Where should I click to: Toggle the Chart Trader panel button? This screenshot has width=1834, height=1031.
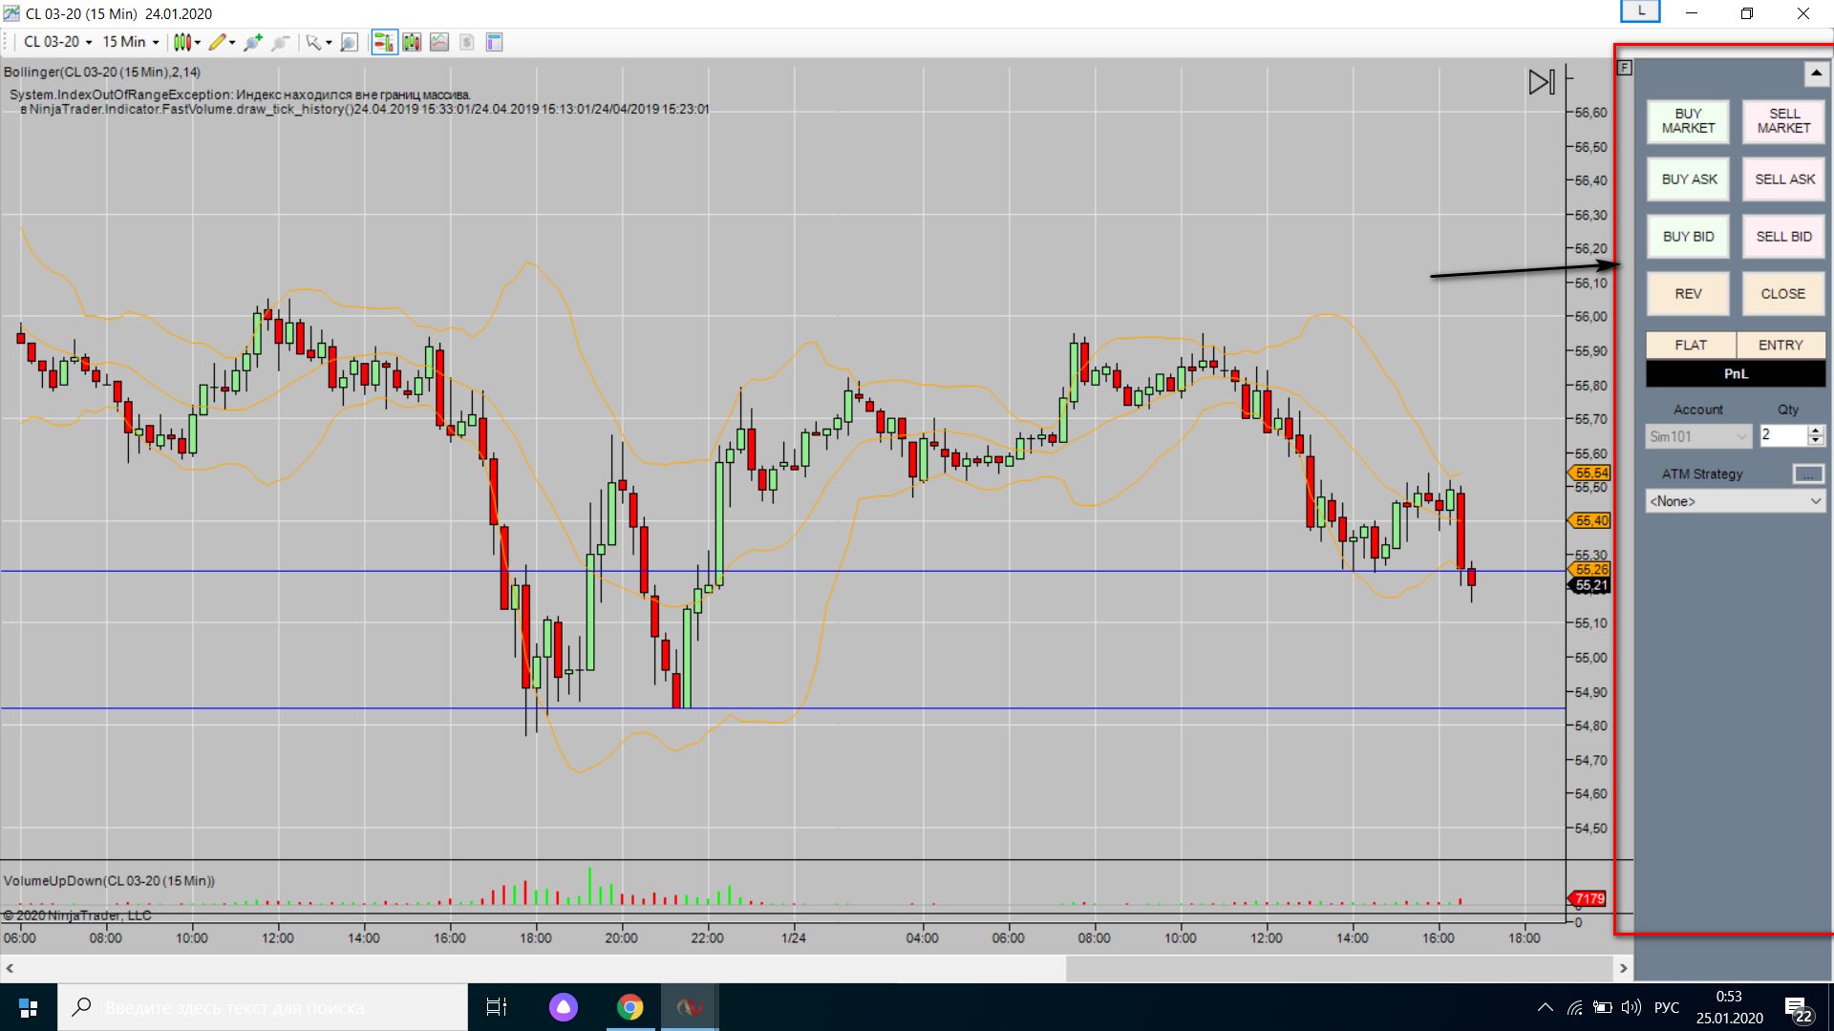[384, 42]
